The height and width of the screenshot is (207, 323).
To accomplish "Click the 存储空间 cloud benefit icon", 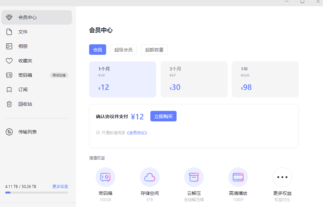I will (150, 177).
